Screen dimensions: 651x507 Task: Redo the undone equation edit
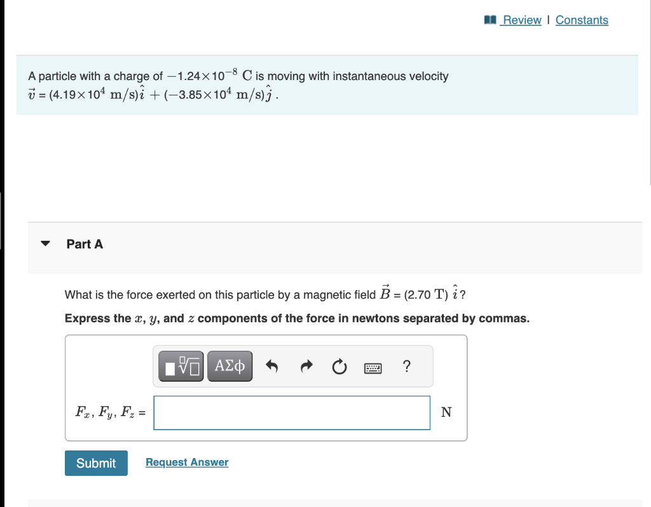[x=306, y=366]
